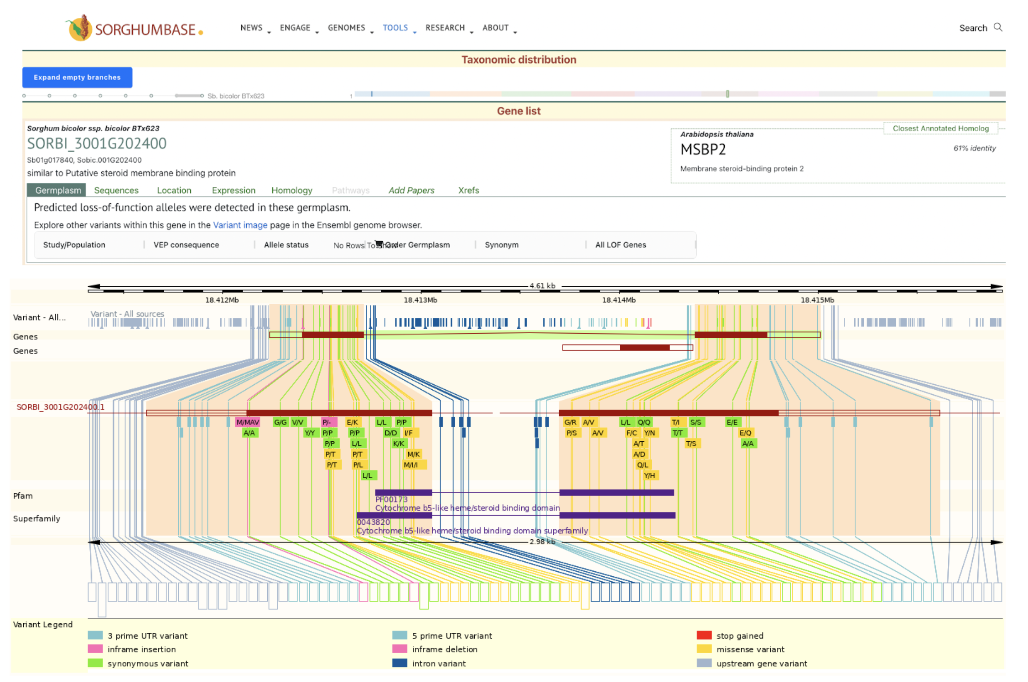Click the SorghumBase logo
The width and height of the screenshot is (1028, 682).
pyautogui.click(x=135, y=28)
